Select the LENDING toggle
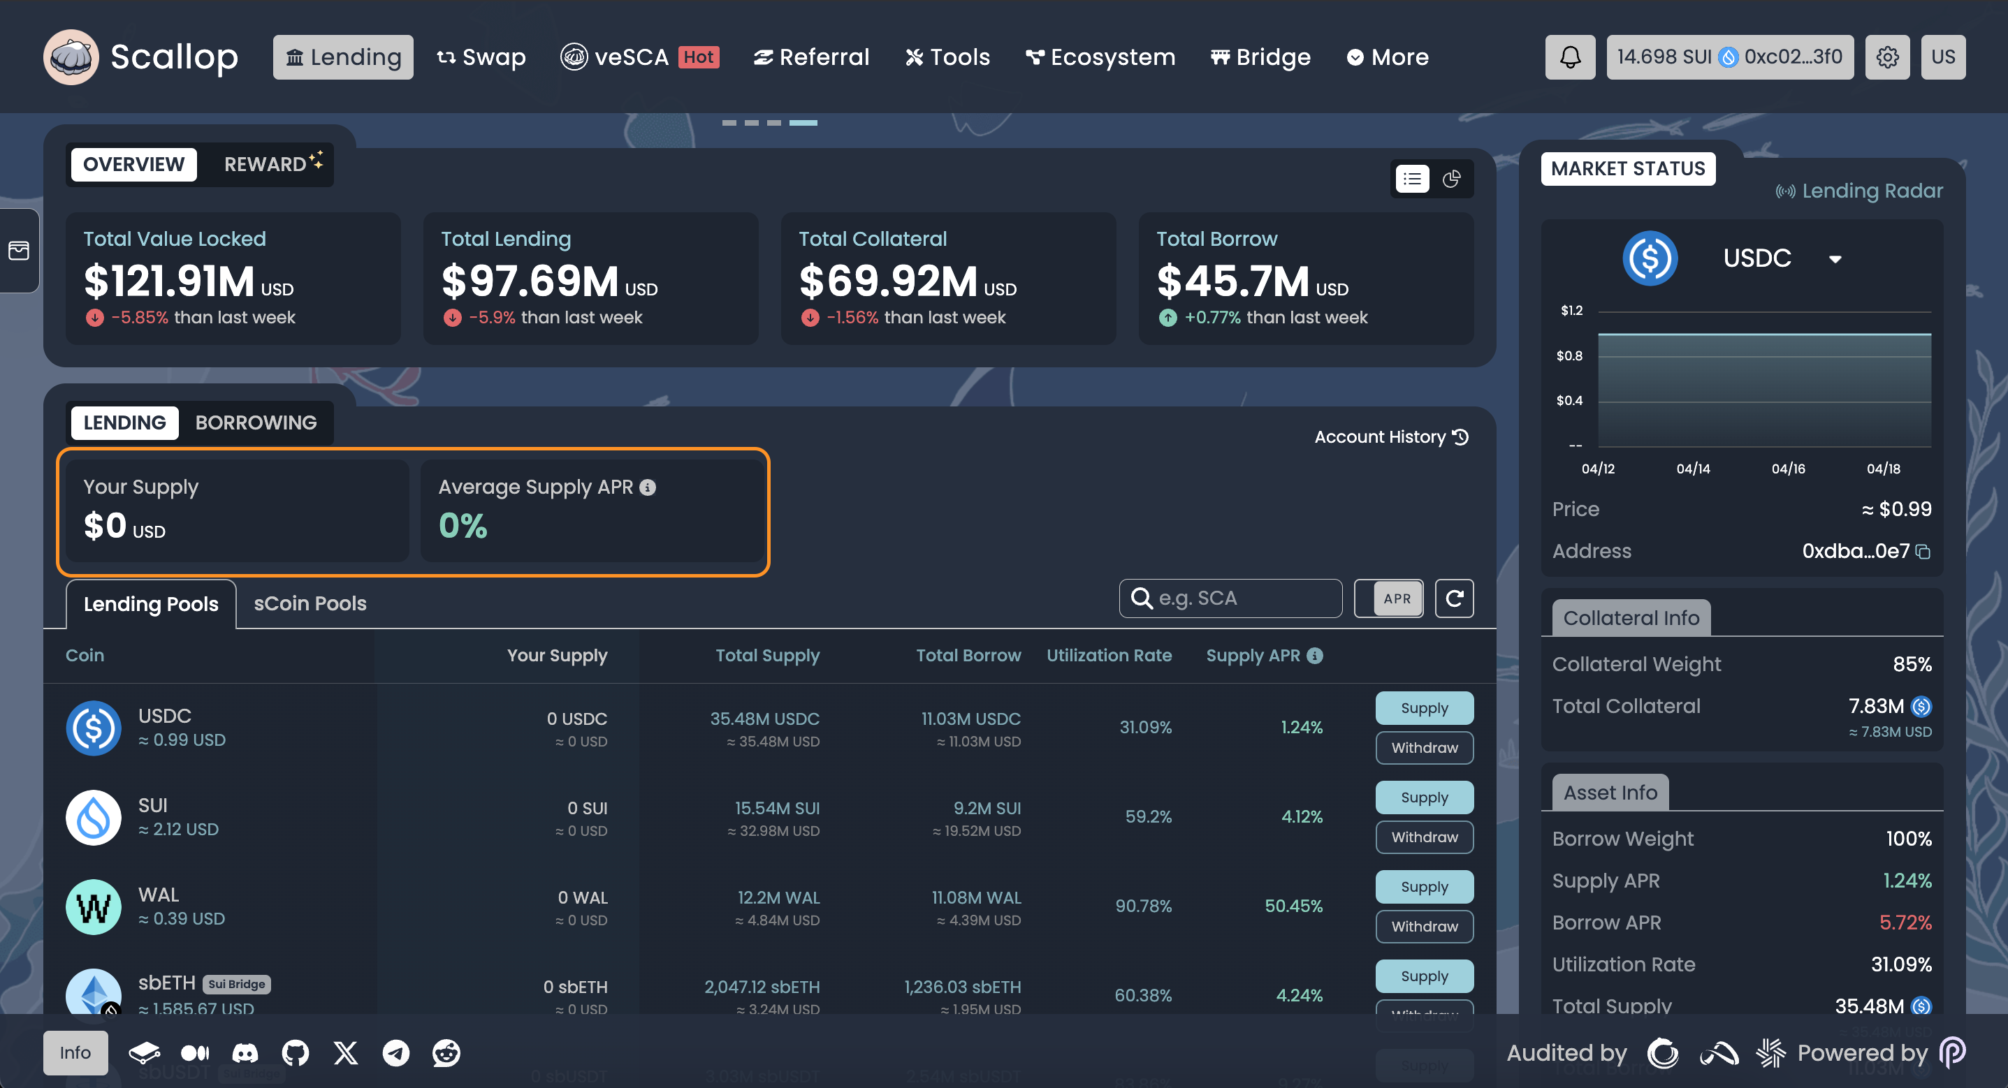 point(125,422)
